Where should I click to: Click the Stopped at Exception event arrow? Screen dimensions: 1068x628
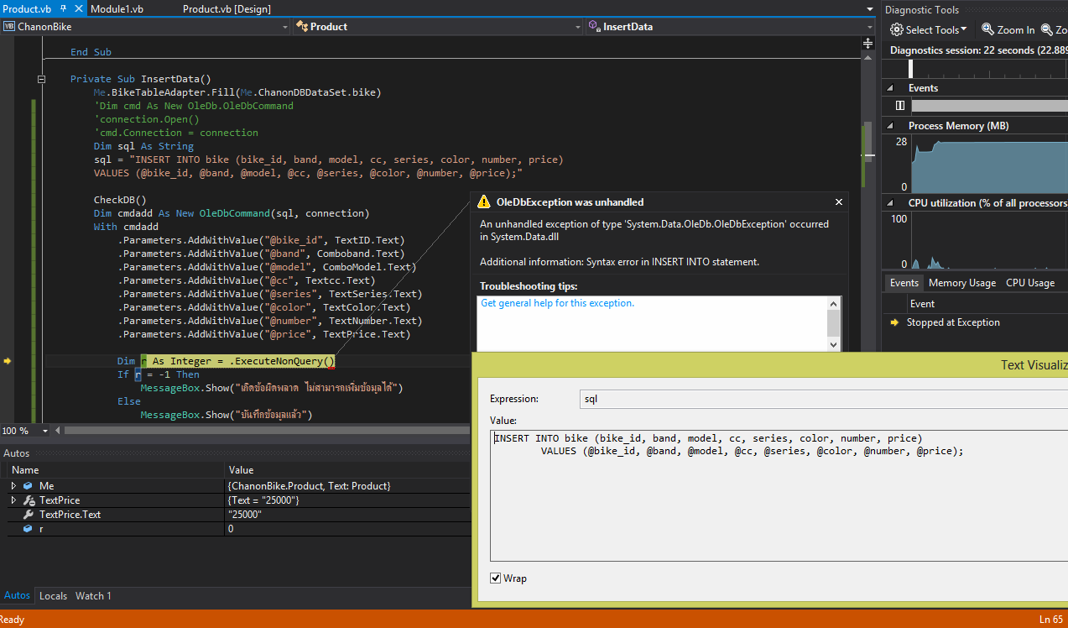896,322
